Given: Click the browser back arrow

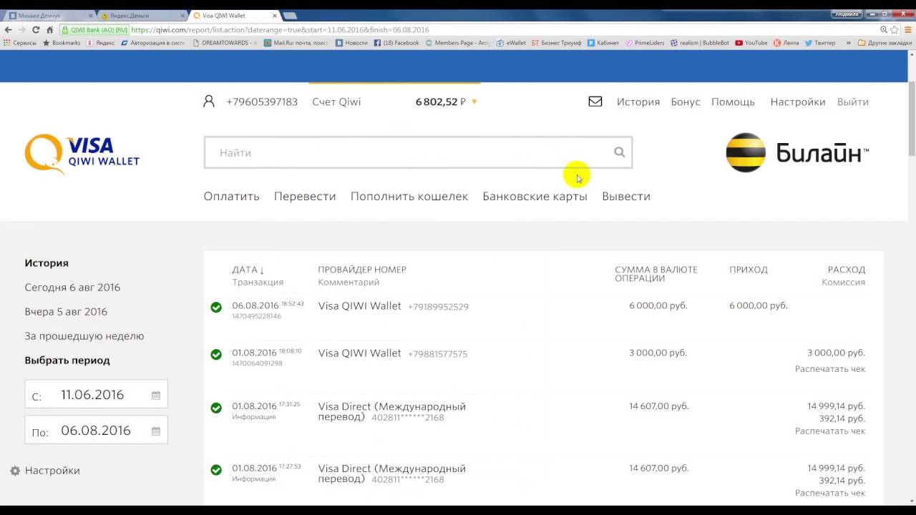Looking at the screenshot, I should [x=8, y=30].
